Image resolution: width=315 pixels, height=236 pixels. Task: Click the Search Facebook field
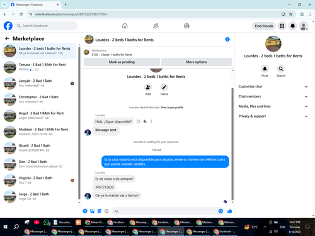46,26
